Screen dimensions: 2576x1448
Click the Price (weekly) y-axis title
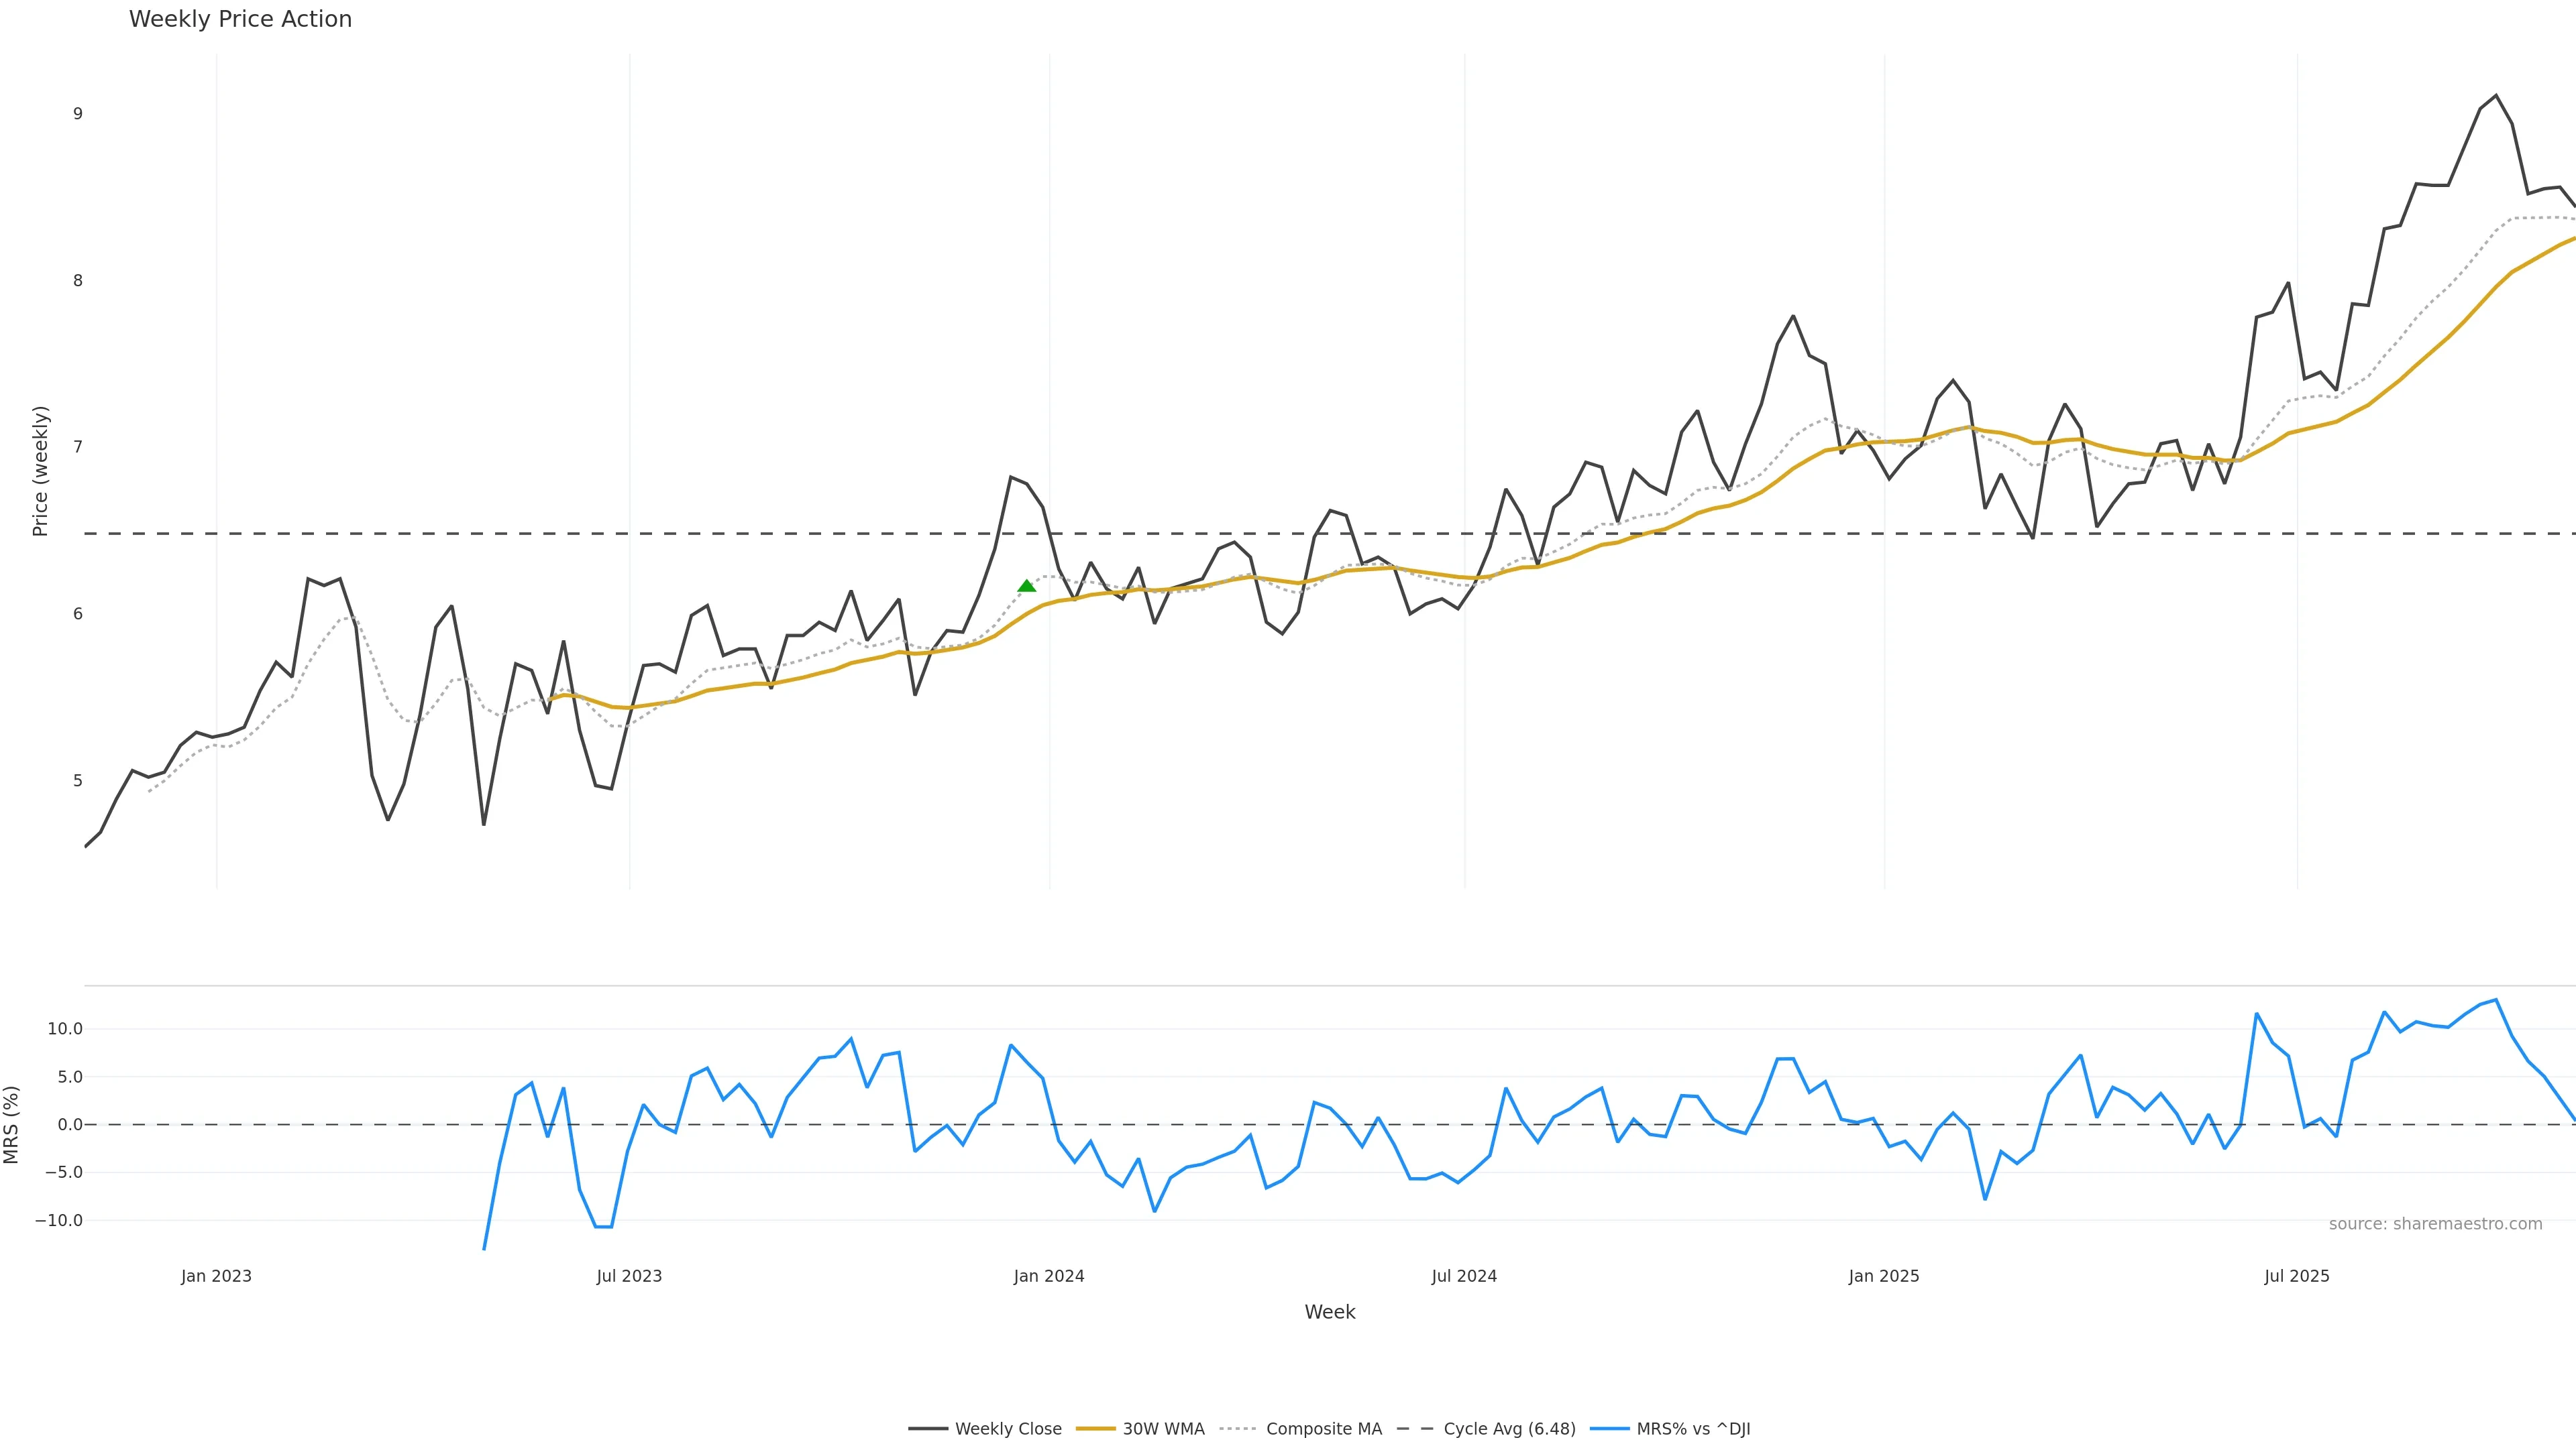pyautogui.click(x=40, y=471)
